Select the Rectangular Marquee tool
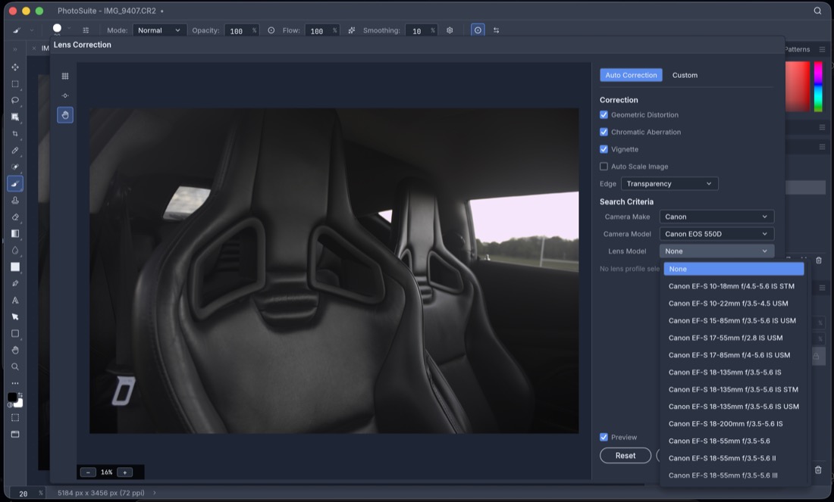 point(15,84)
